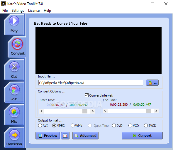
Task: Open the Transition tool with arrow icon
Action: (14, 137)
